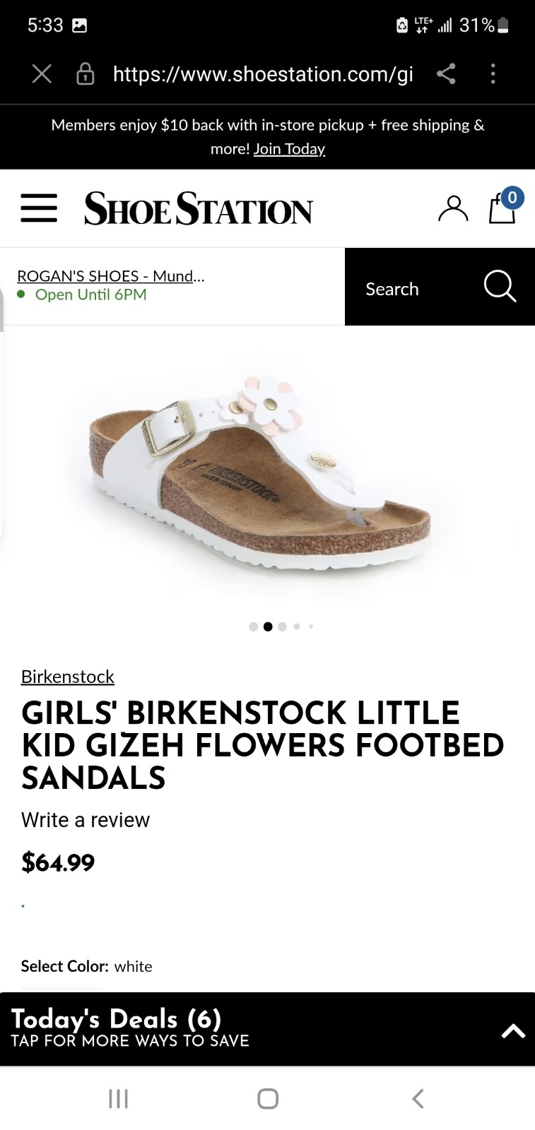Screen dimensions: 535x1130
Task: Go to the Shoe Station homepage logo
Action: point(199,209)
